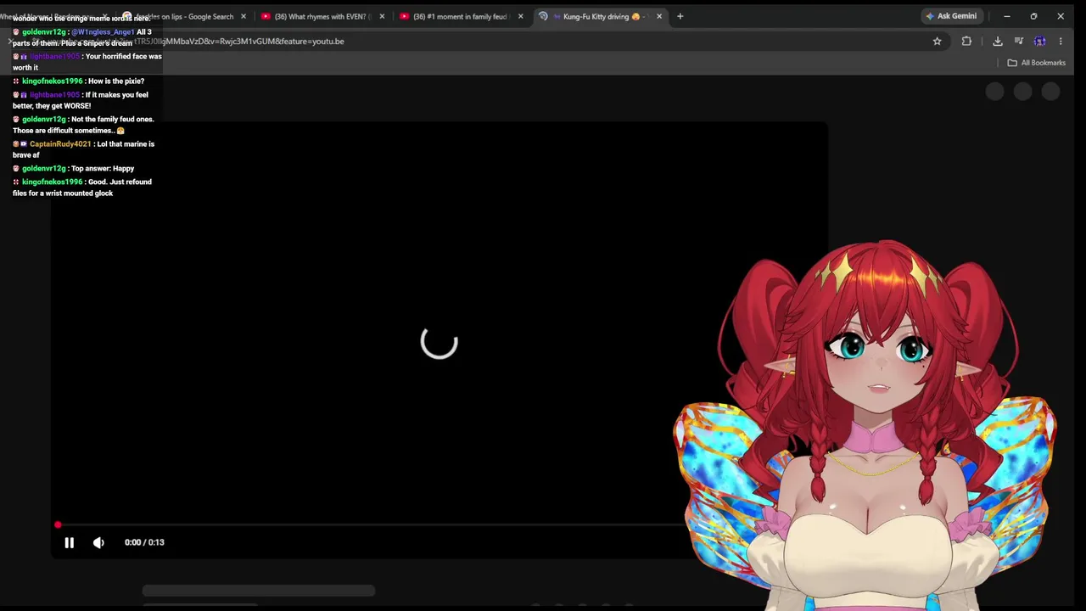The width and height of the screenshot is (1086, 611).
Task: Open the Chrome downloads icon
Action: pos(997,41)
